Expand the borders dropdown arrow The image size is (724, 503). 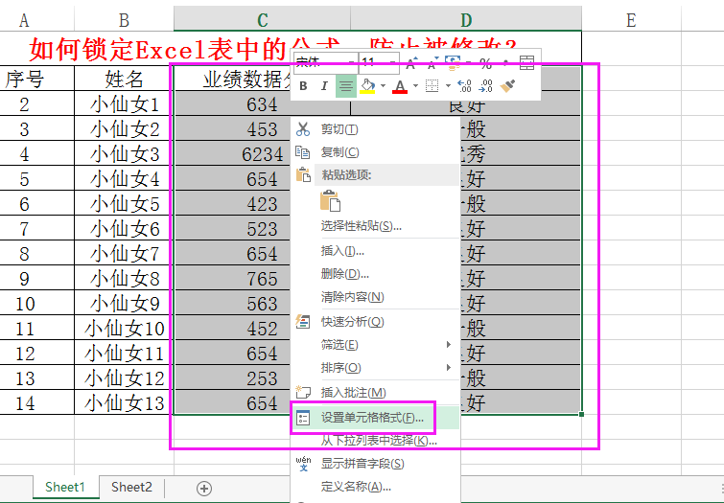(x=448, y=86)
